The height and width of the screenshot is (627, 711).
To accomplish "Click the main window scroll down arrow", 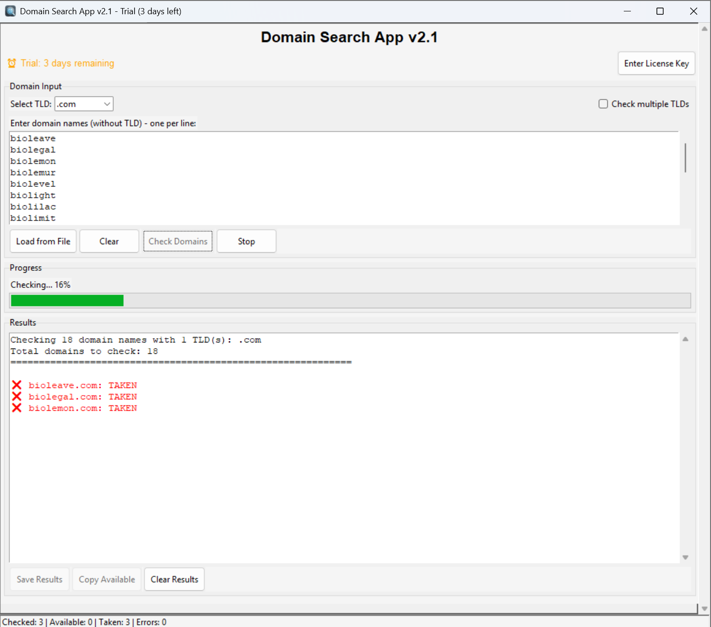I will [x=705, y=609].
